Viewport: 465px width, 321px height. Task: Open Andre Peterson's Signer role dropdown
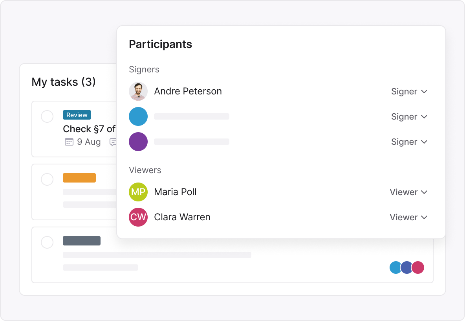pyautogui.click(x=409, y=91)
